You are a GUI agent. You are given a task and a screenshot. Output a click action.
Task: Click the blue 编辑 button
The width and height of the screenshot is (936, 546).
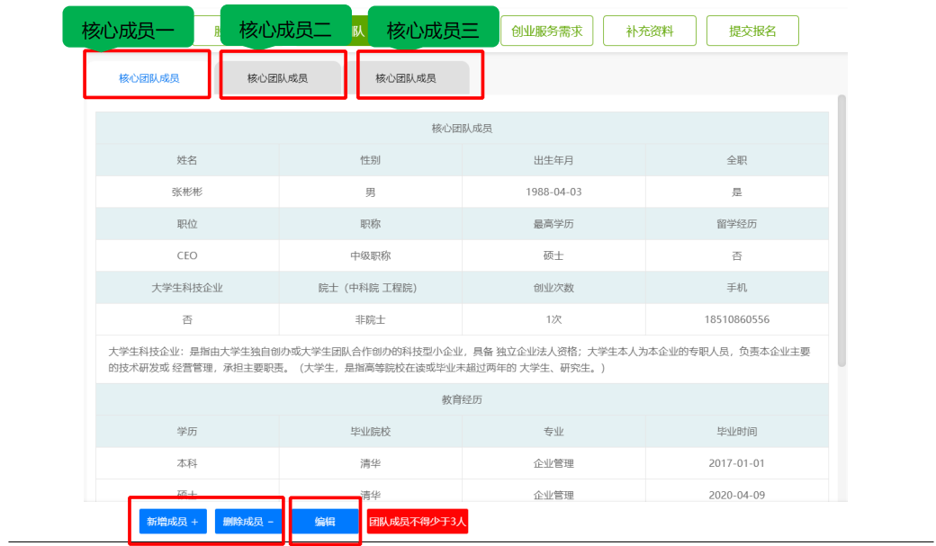(325, 522)
